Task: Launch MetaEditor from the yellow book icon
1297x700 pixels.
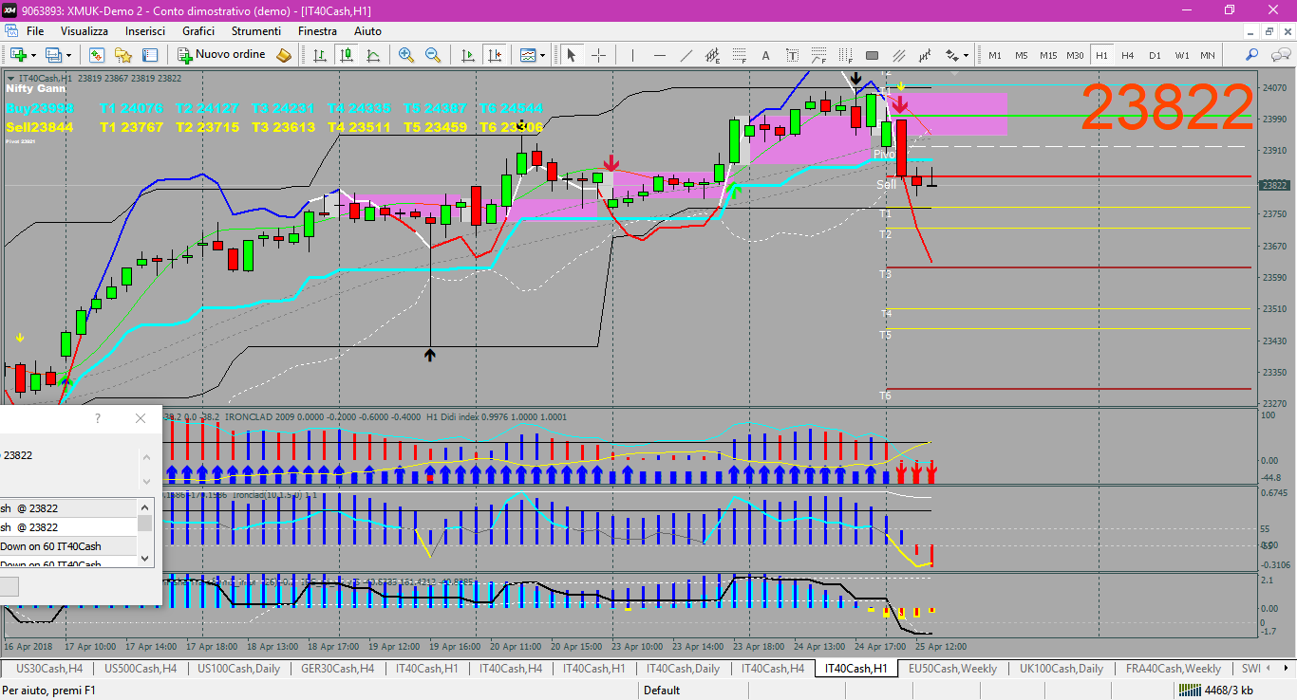Action: (x=283, y=55)
